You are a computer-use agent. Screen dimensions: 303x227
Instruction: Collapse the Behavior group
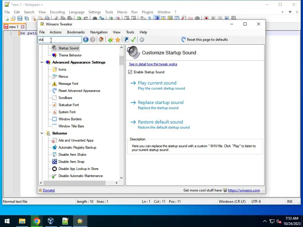tap(42, 133)
